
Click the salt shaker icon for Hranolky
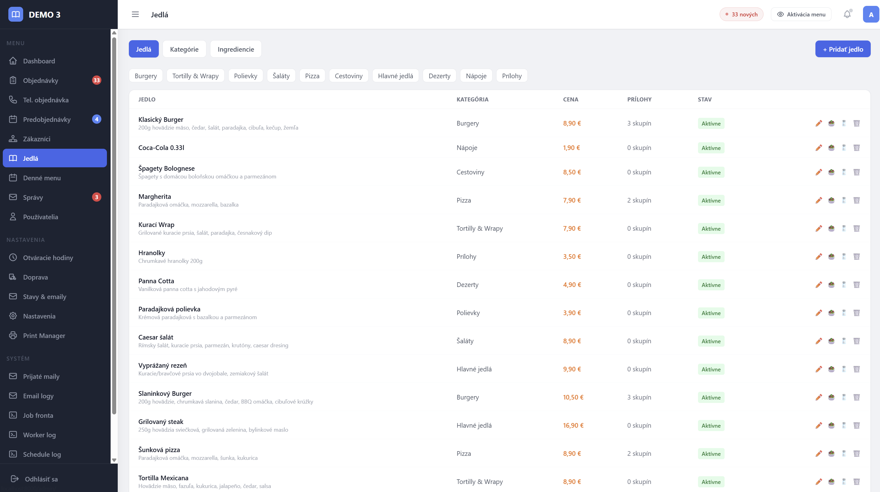click(844, 256)
